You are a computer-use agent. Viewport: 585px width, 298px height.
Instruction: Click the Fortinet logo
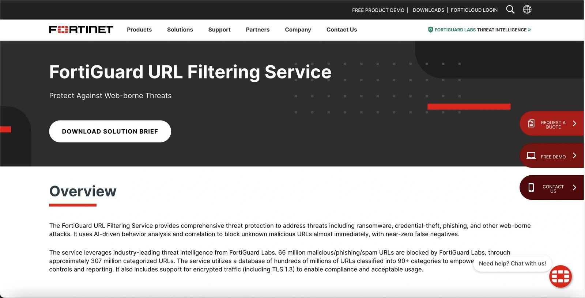[x=81, y=30]
